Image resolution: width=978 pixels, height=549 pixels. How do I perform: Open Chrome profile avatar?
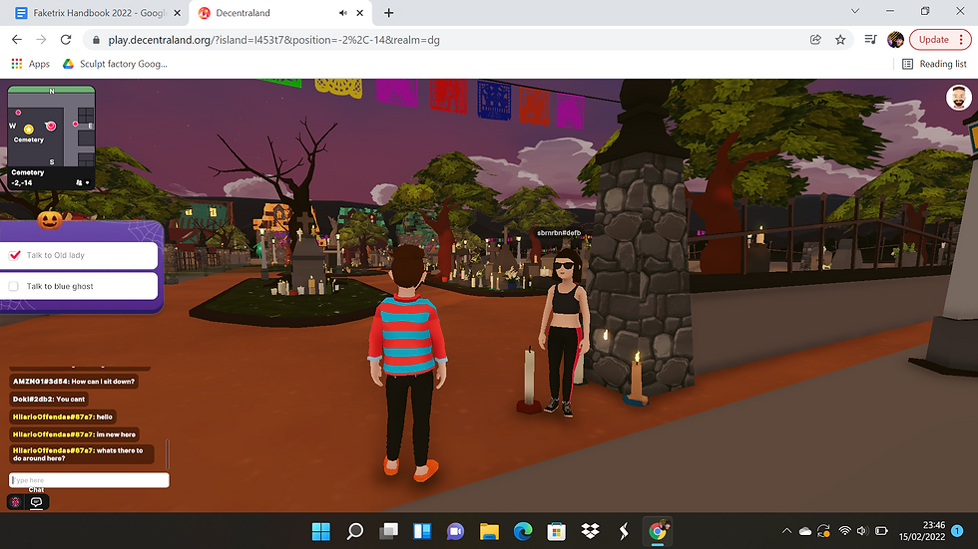click(x=896, y=39)
